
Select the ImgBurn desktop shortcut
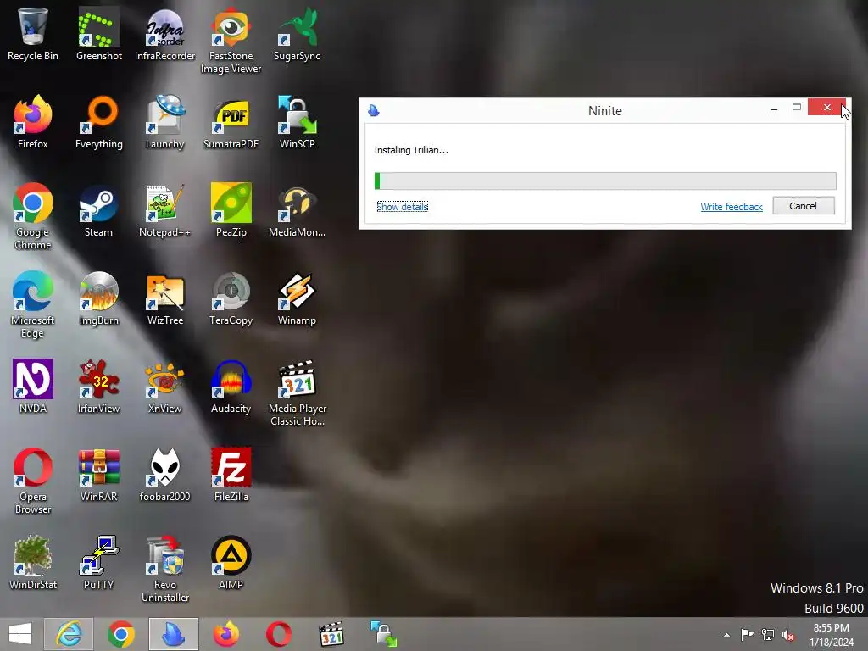[x=99, y=298]
